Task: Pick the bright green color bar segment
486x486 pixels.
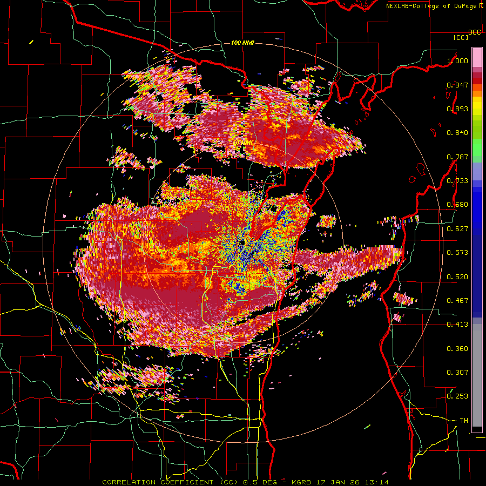Action: coord(477,147)
